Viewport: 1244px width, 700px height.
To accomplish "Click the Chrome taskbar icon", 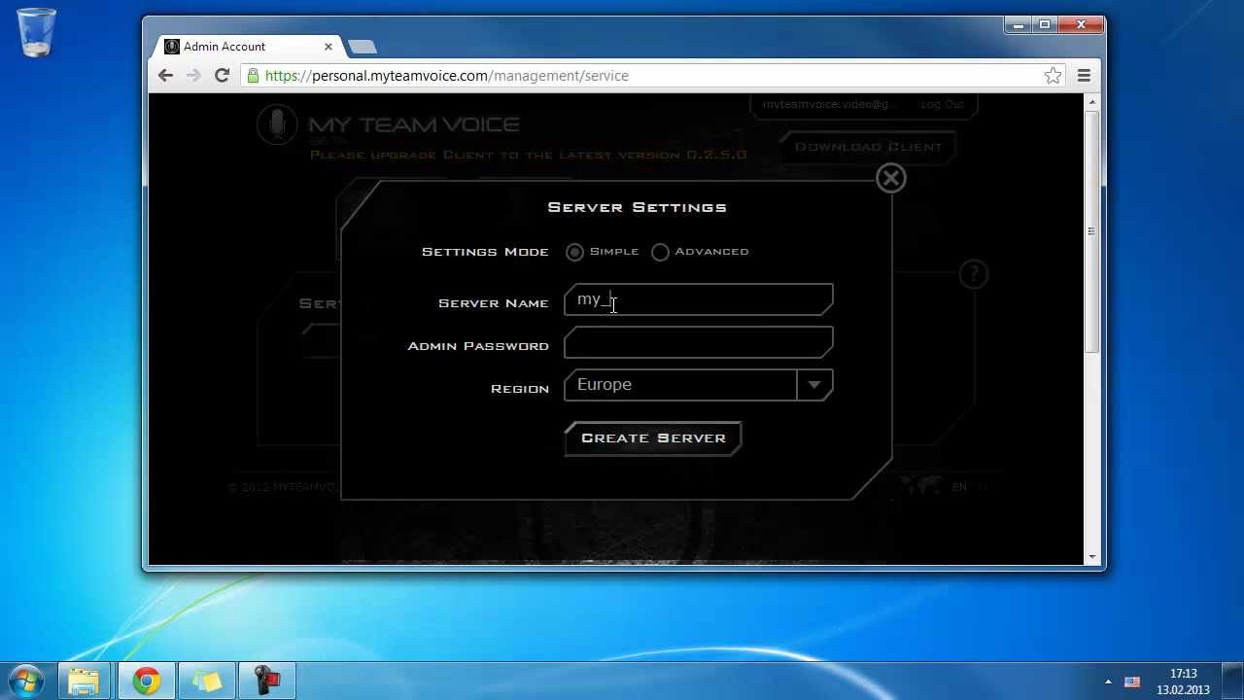I will click(x=147, y=681).
